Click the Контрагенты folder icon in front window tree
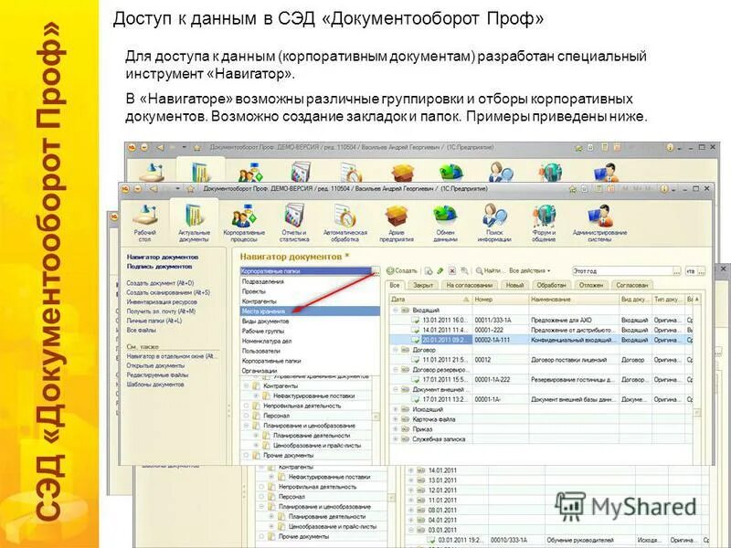731x548 pixels. pos(256,385)
